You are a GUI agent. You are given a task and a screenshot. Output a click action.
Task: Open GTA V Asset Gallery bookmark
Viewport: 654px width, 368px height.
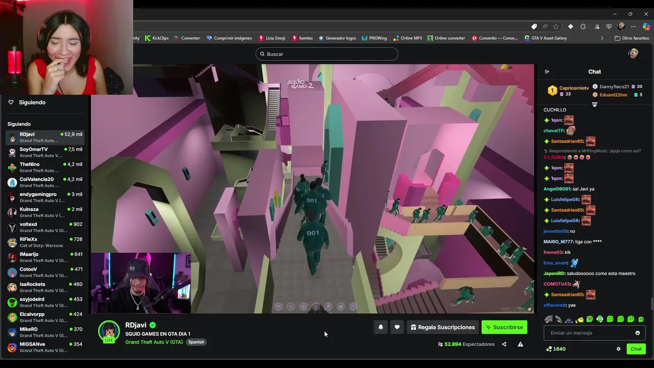click(x=545, y=38)
